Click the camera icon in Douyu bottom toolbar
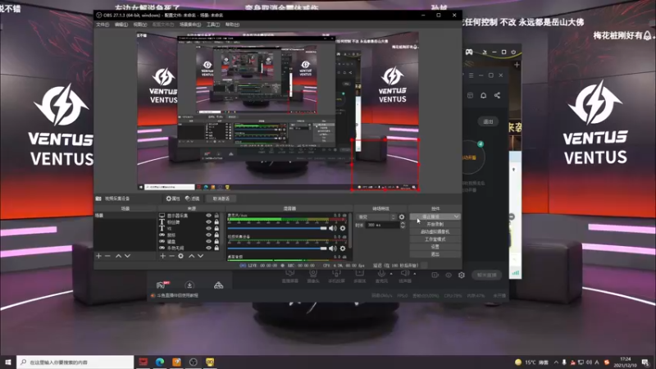The image size is (656, 369). point(435,275)
